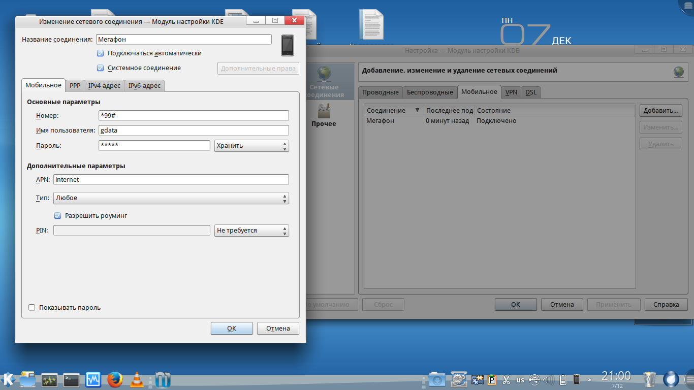
Task: Select the 'Прочее' category in settings sidebar
Action: click(x=324, y=115)
